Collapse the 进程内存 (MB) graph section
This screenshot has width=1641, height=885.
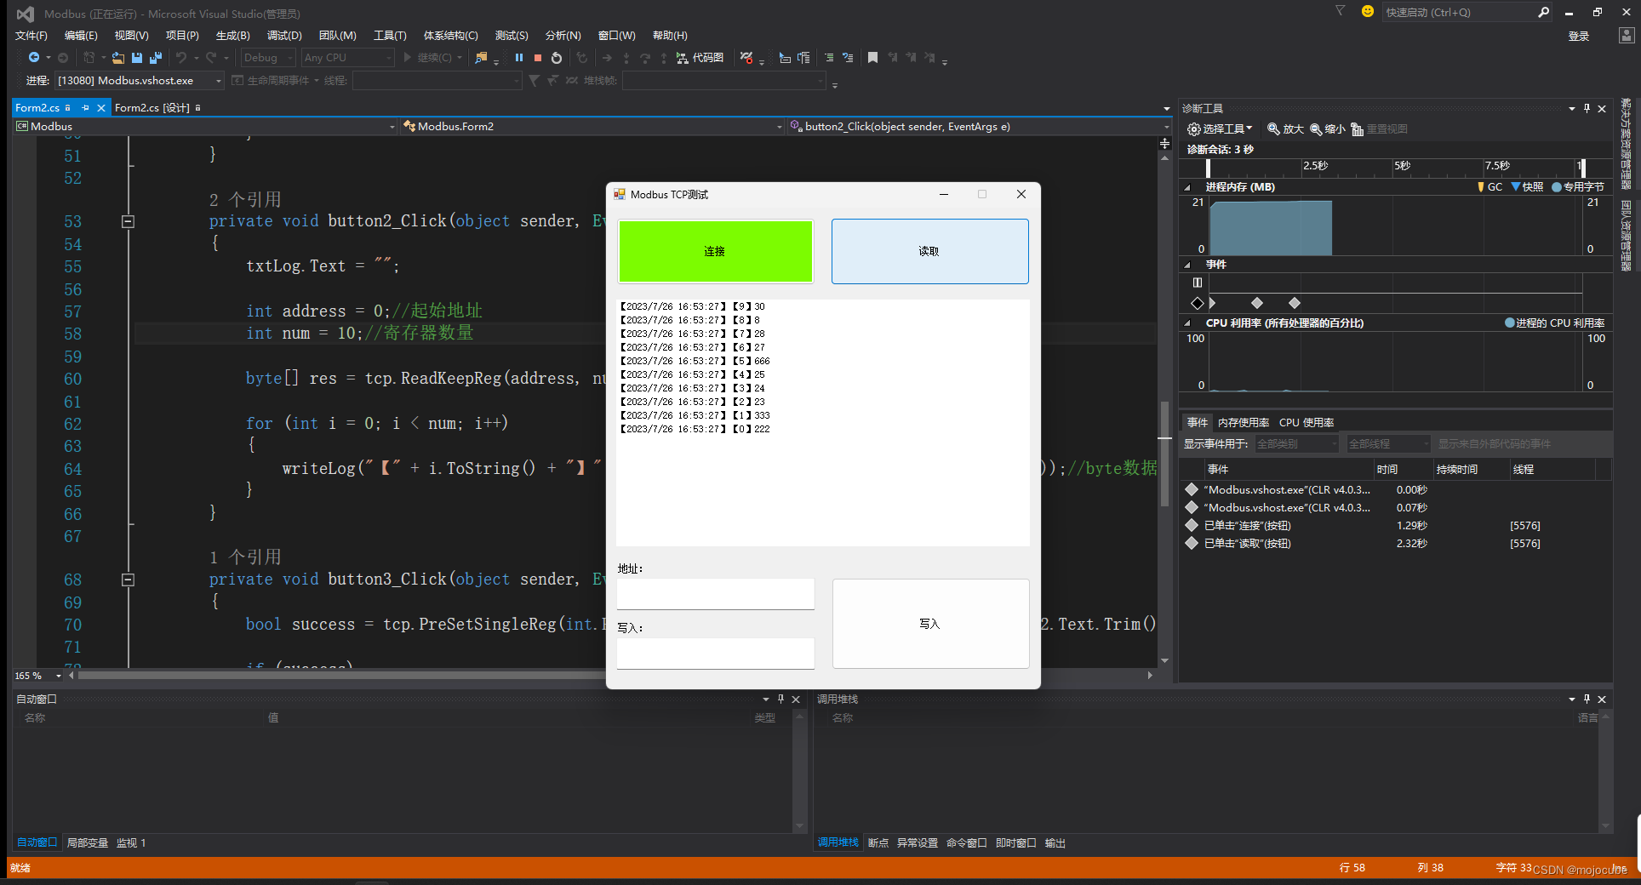click(x=1187, y=187)
